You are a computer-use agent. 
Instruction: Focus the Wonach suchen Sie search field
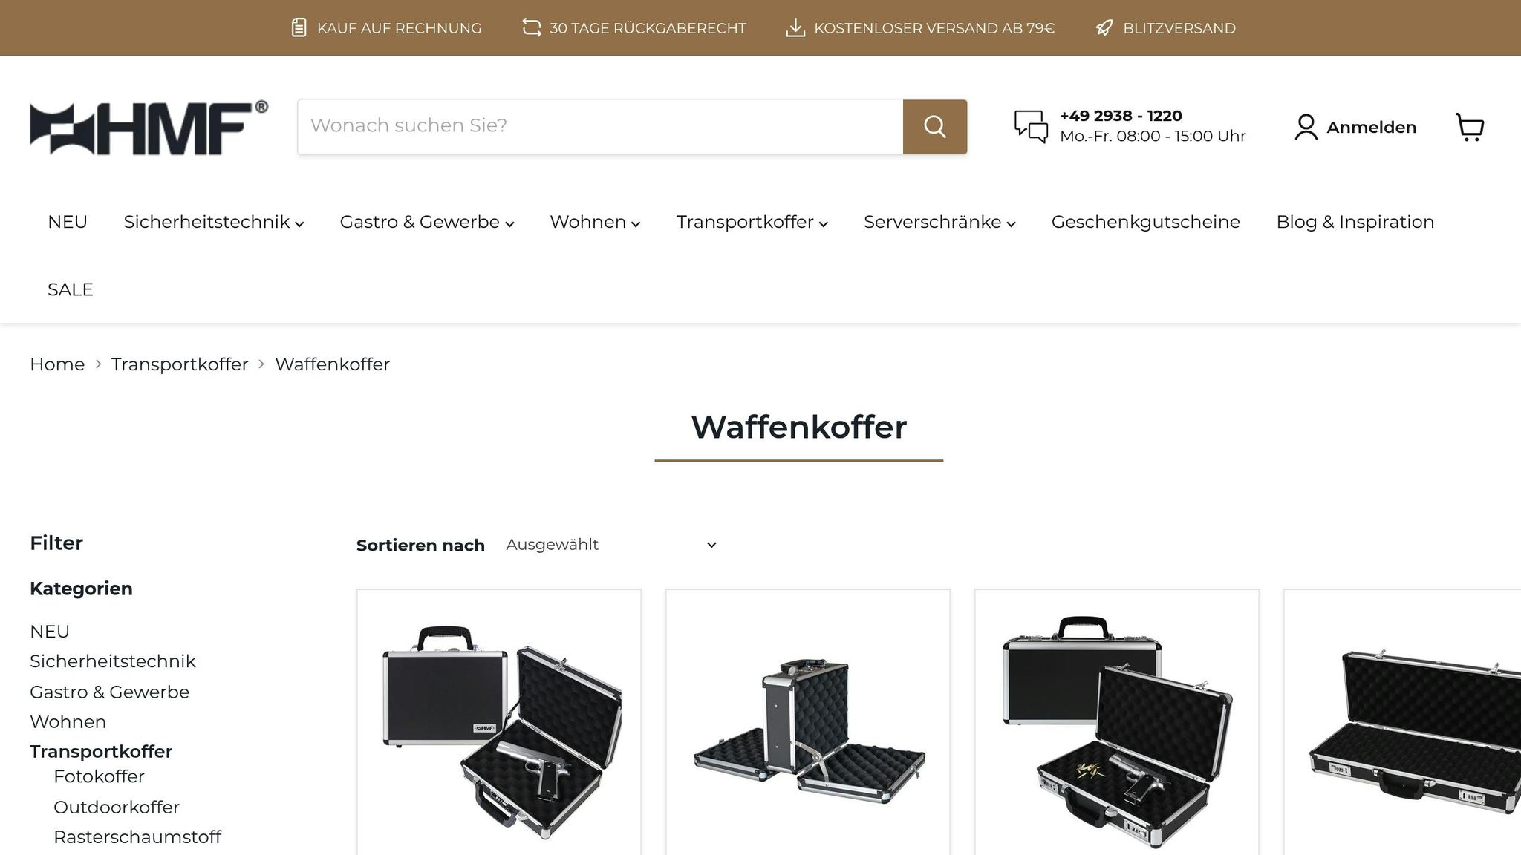[x=600, y=127]
